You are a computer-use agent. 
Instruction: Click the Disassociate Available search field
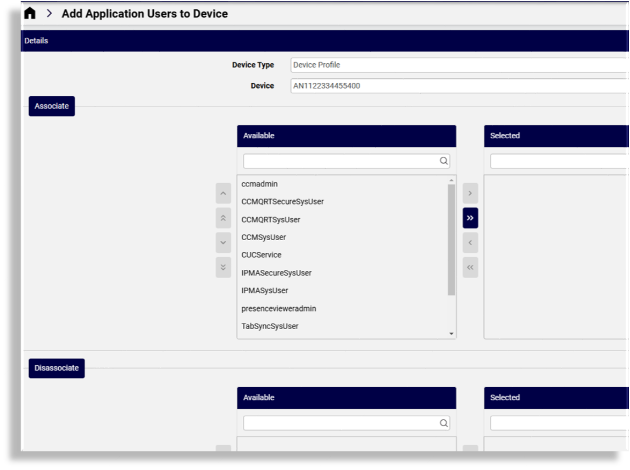(x=342, y=423)
